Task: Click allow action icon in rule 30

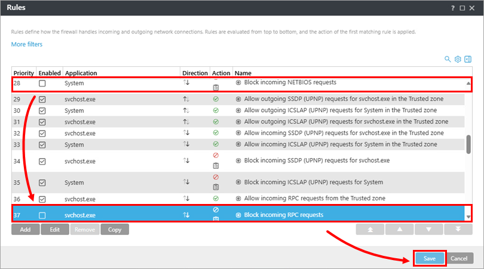Action: click(x=216, y=110)
